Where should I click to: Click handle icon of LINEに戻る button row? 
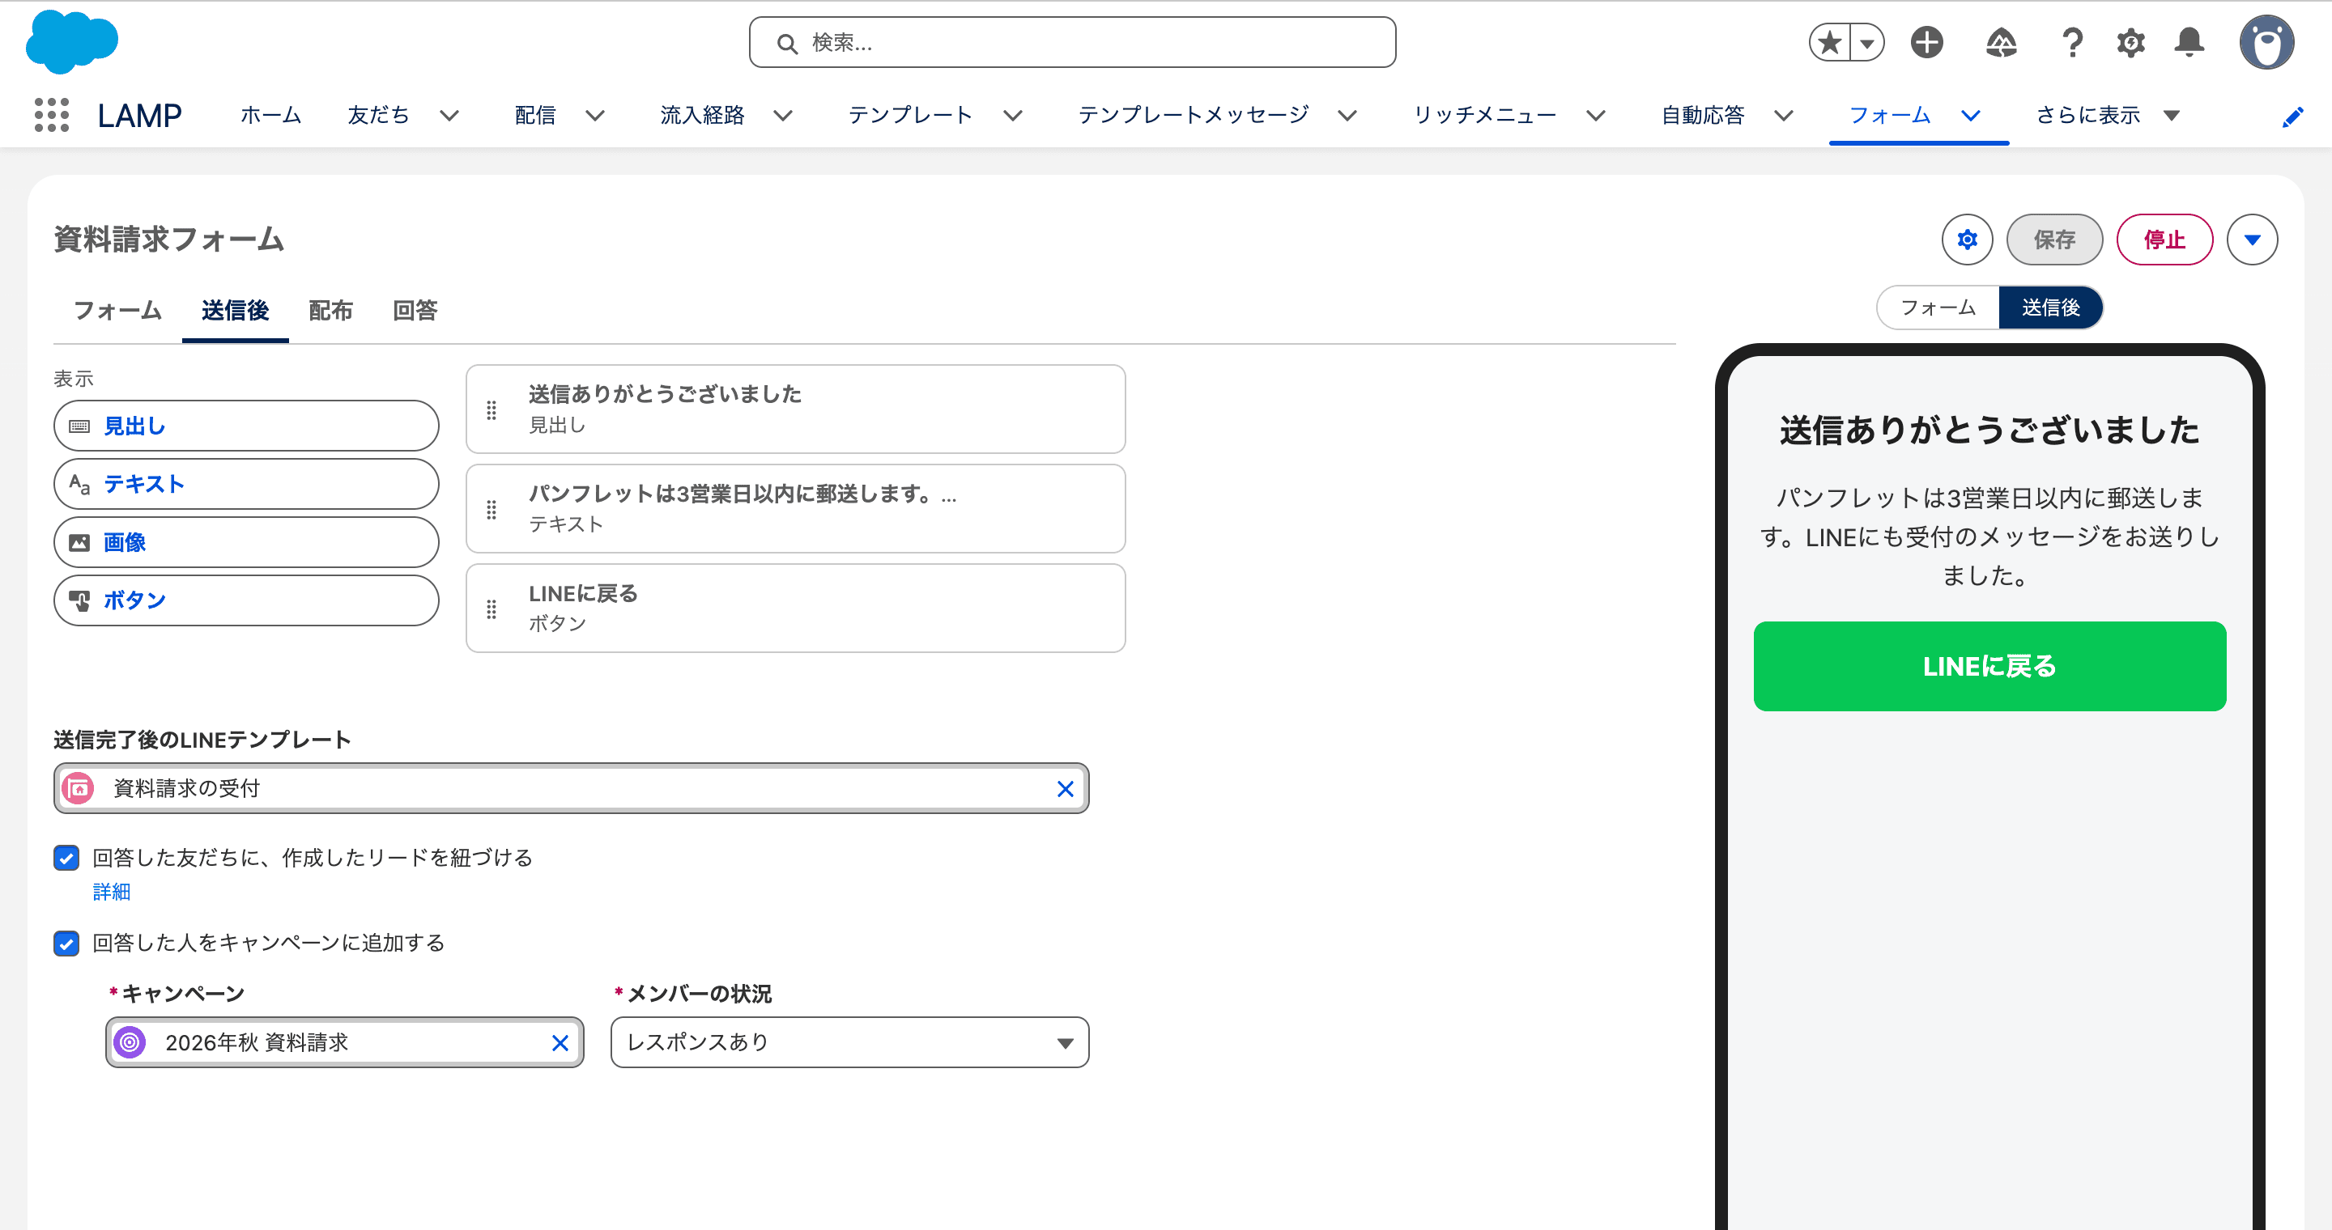[492, 609]
